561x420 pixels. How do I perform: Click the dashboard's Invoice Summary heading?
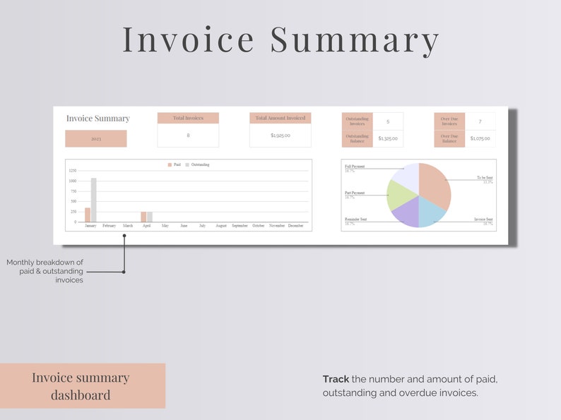click(x=98, y=119)
